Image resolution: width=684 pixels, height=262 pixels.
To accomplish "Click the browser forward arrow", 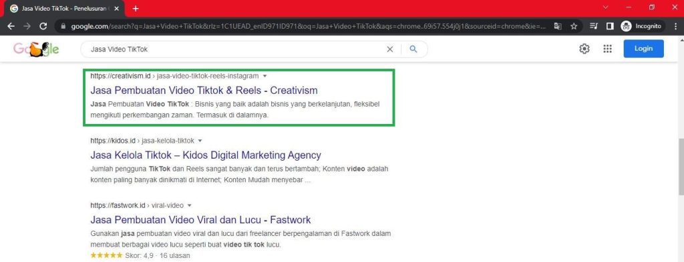I will (27, 26).
